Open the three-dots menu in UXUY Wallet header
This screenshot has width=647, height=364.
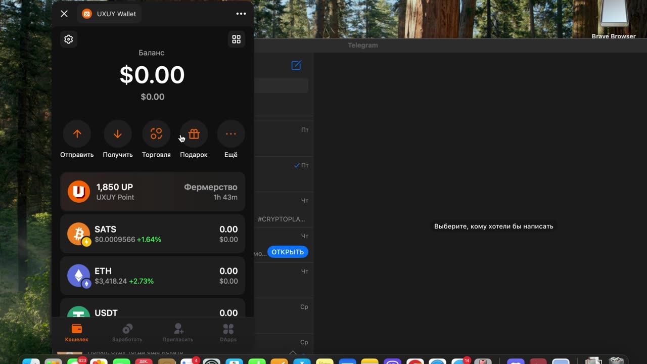pos(241,14)
